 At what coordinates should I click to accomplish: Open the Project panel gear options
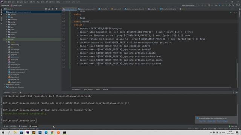click(56, 9)
